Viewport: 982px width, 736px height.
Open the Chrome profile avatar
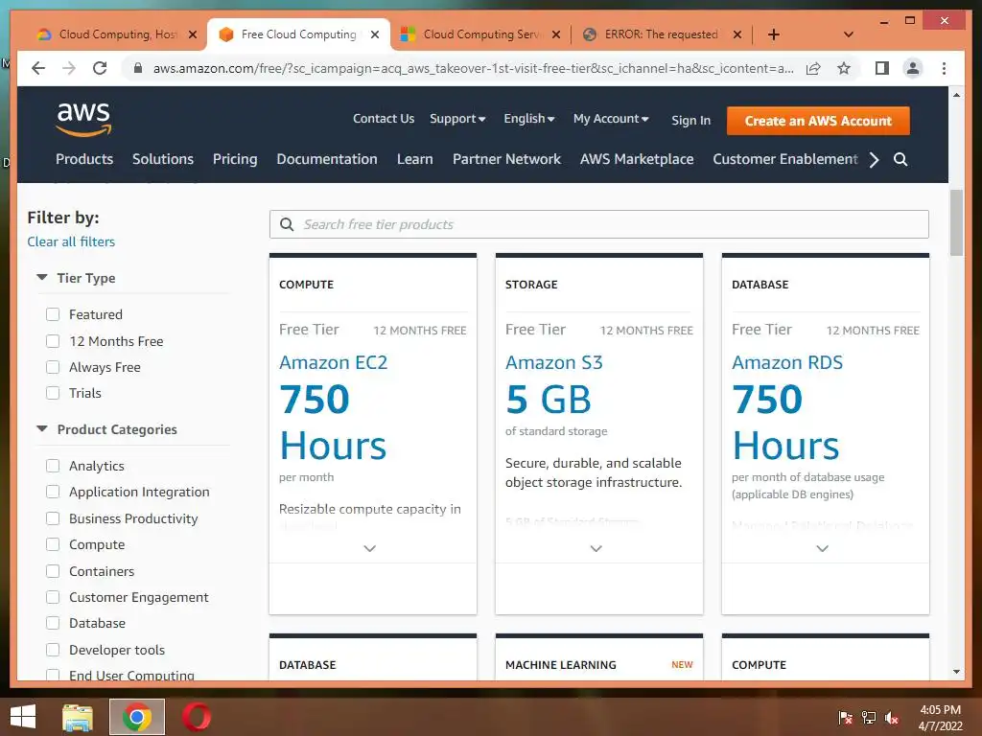pos(913,68)
